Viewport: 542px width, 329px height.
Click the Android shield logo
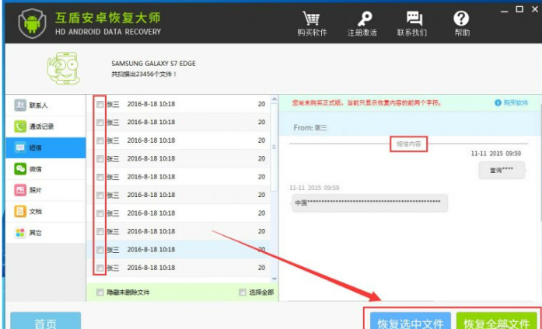[x=32, y=23]
